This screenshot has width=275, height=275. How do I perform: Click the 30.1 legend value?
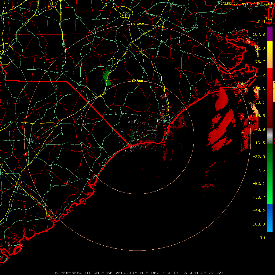(x=260, y=102)
